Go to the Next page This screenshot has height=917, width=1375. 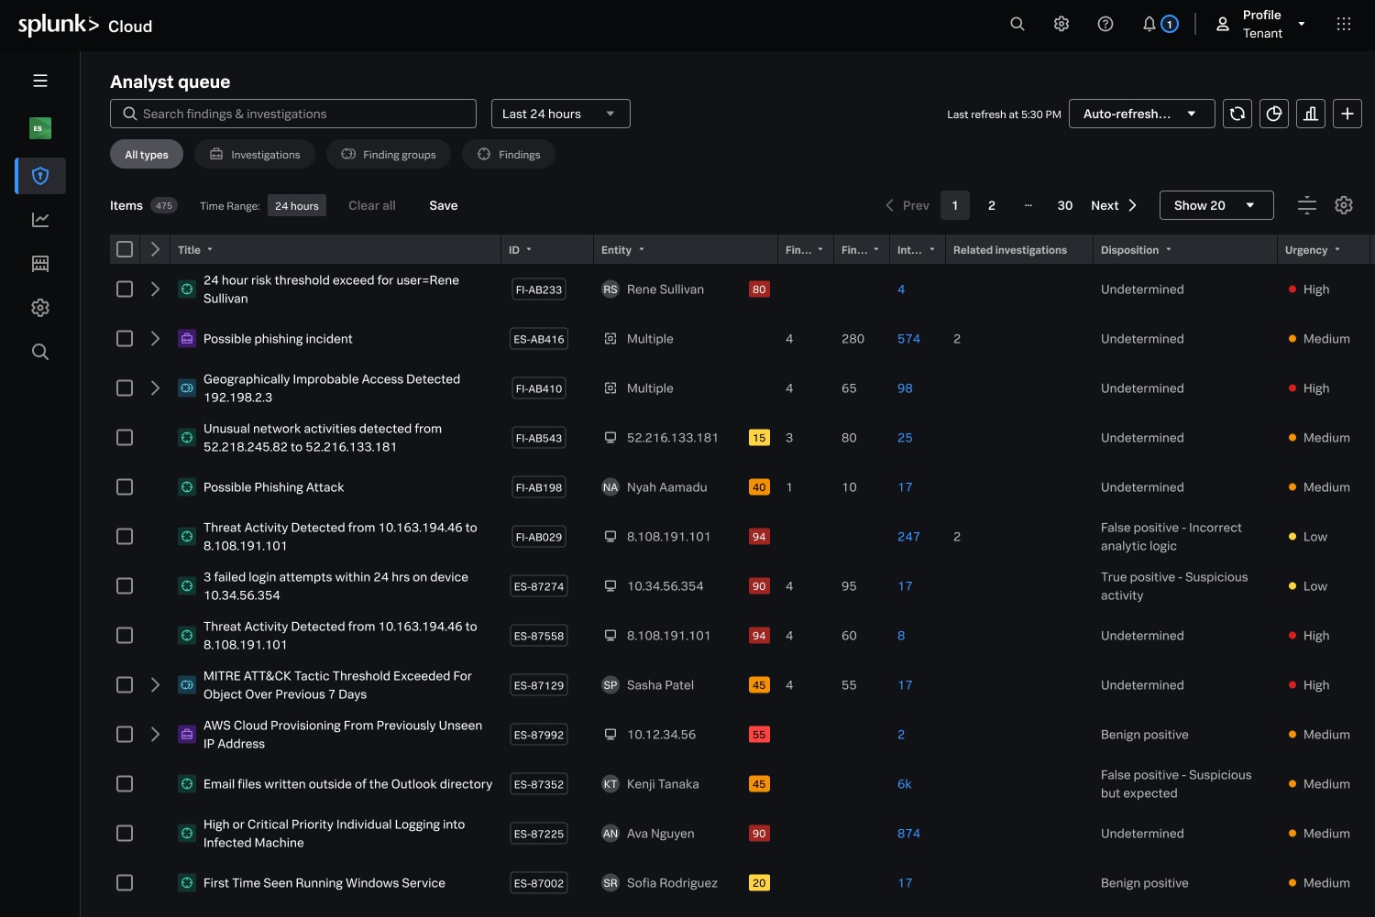click(1114, 205)
